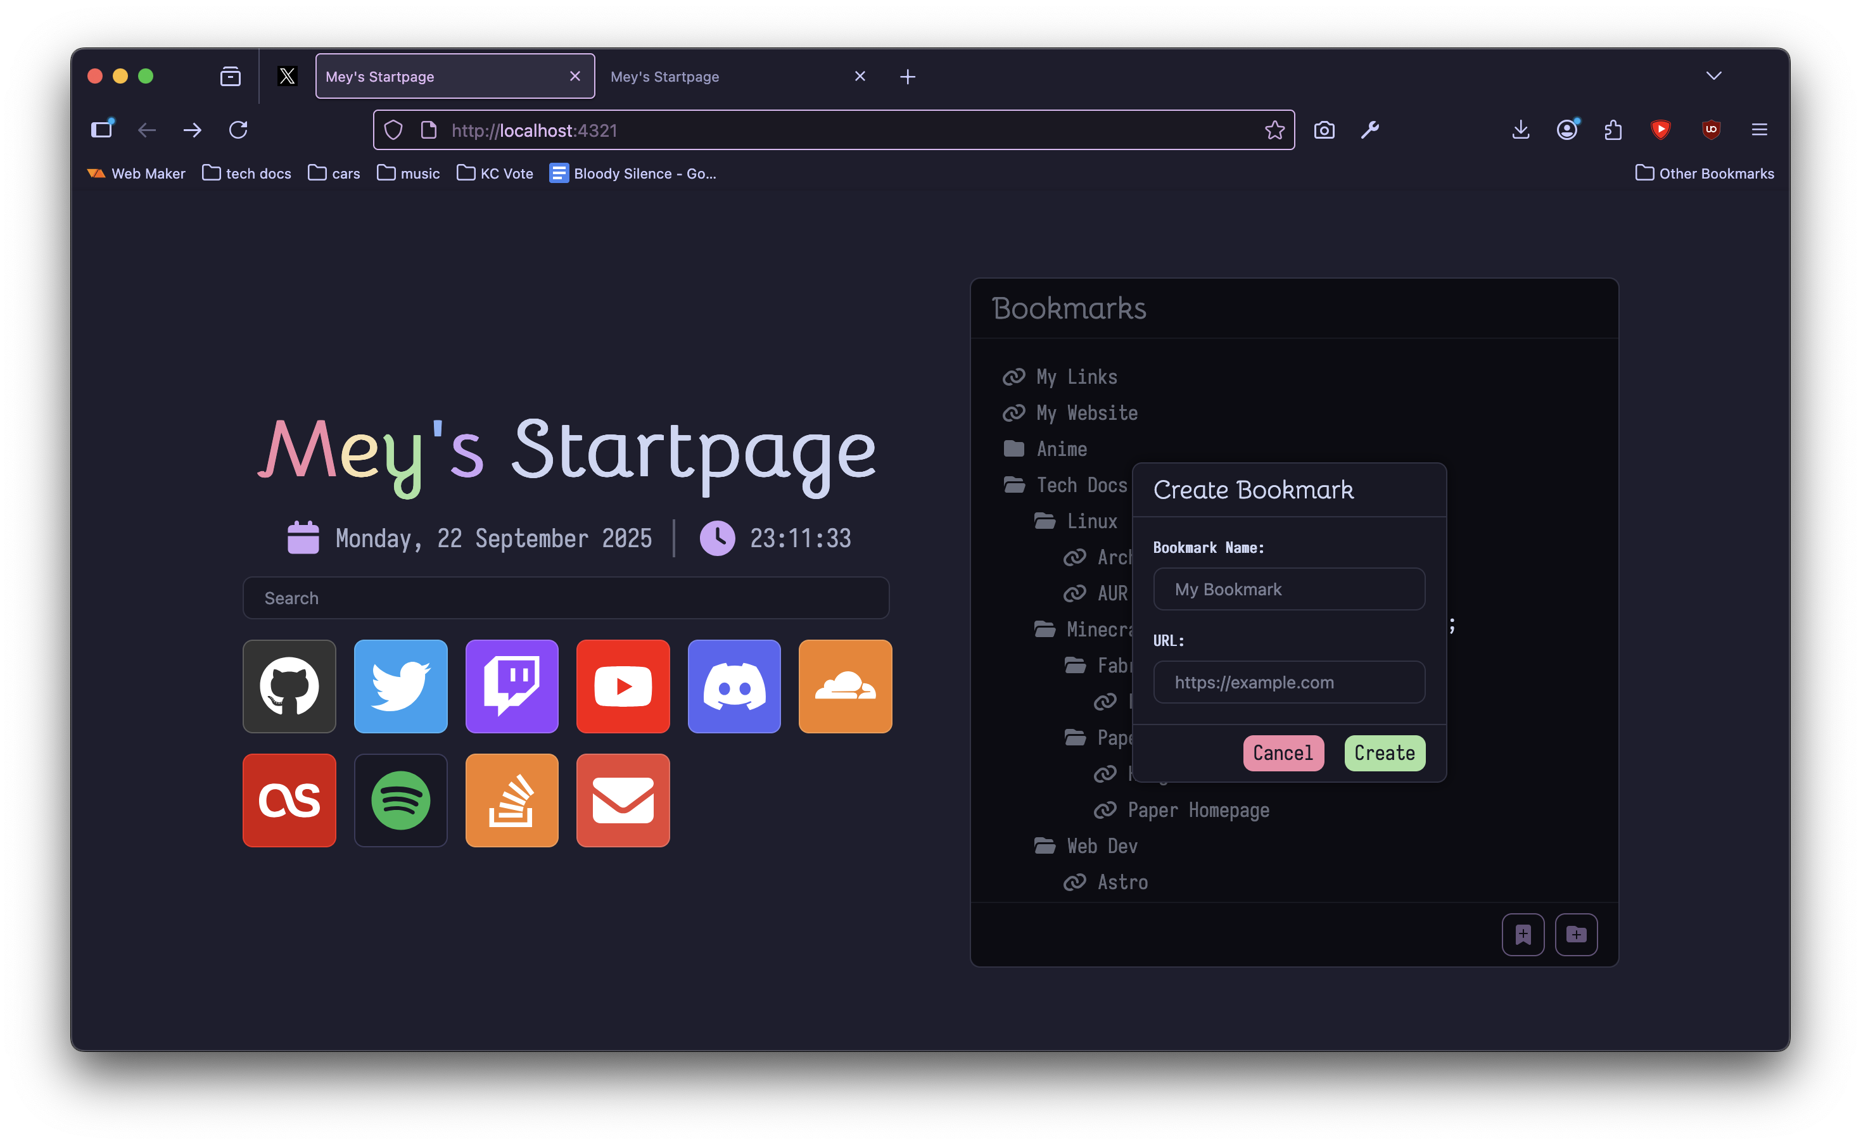Open the Twitter quick link
Viewport: 1861px width, 1145px height.
point(400,686)
